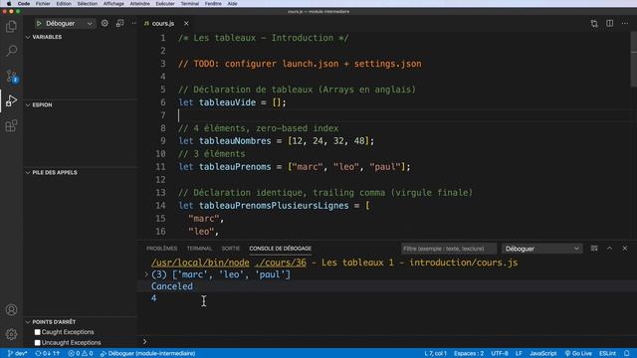Click the Espaces : 2 indentation setting

[469, 354]
